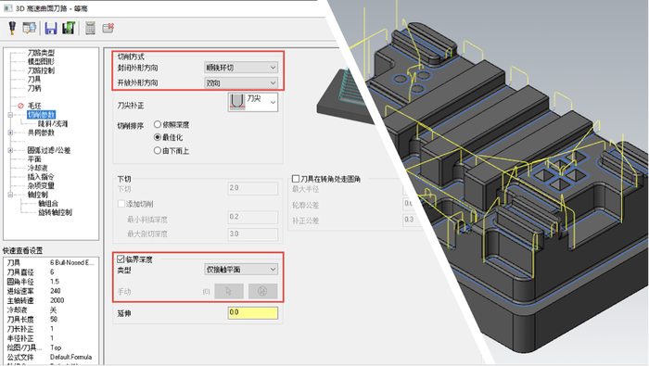
Task: Select the 由下而上 radio button
Action: pos(158,150)
